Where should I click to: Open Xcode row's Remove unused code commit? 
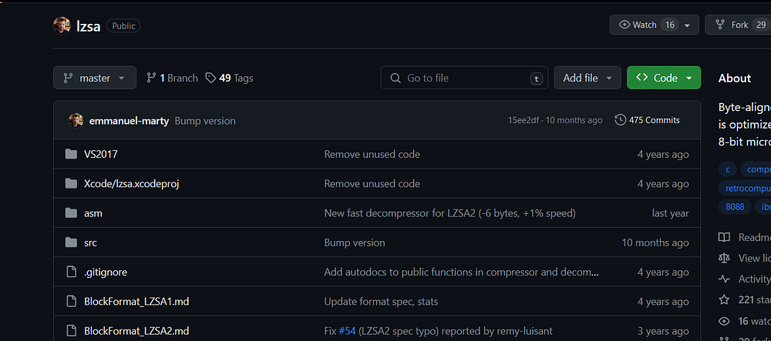coord(372,183)
